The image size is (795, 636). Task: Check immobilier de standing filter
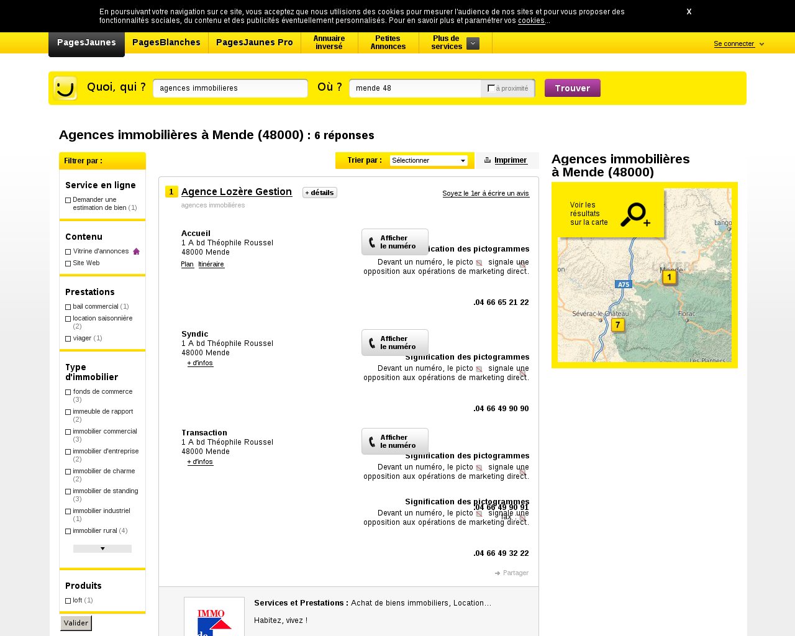tap(68, 491)
